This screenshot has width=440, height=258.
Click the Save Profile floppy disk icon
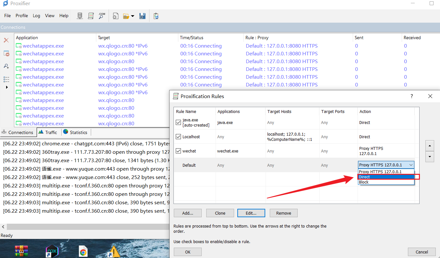point(142,16)
